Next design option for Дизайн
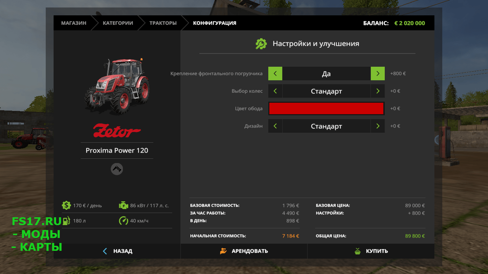Viewport: 488px width, 274px height. 378,126
